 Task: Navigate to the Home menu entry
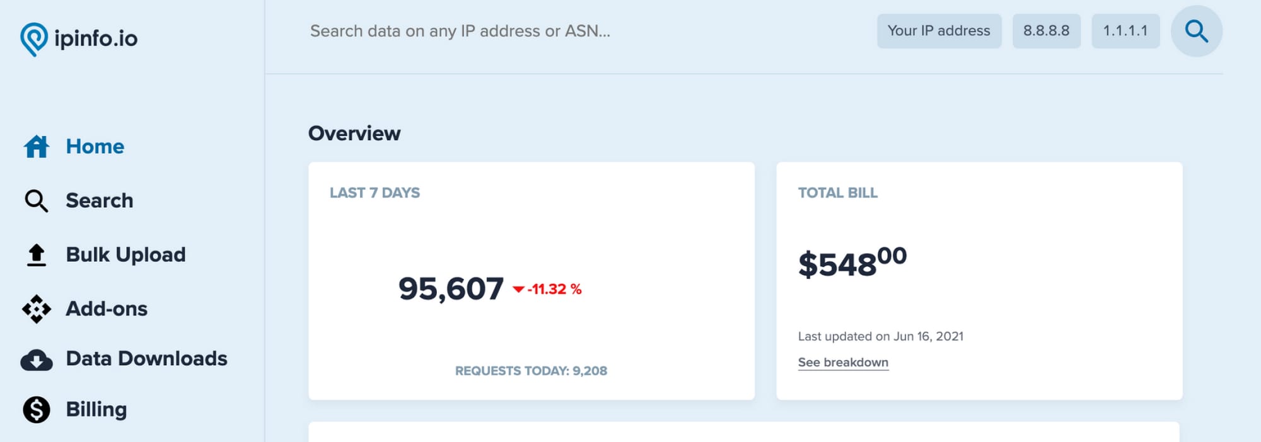(x=95, y=146)
